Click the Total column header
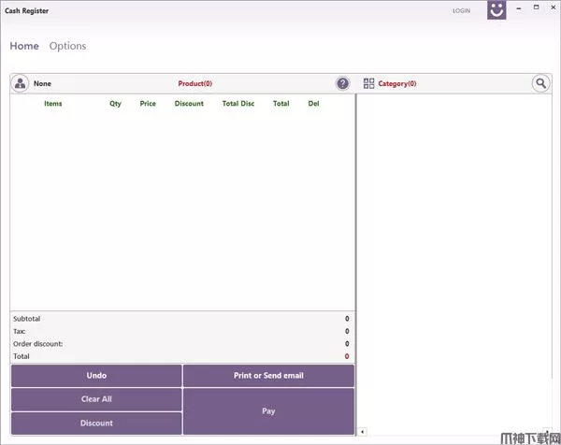The image size is (561, 445). coord(280,104)
